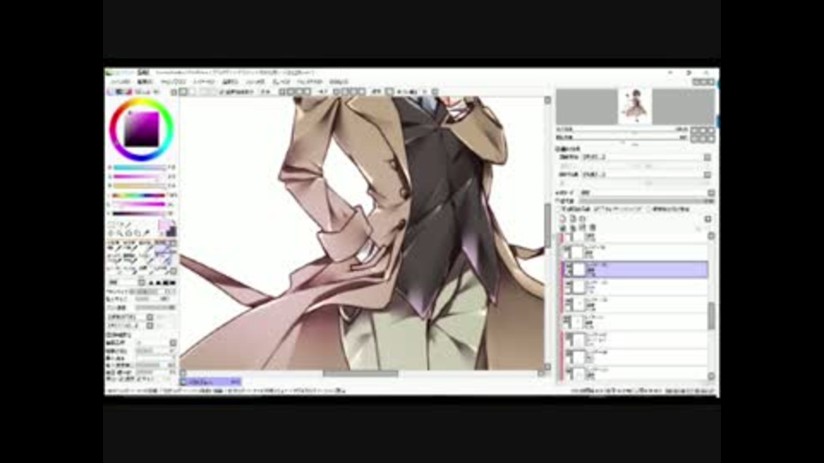
Task: Toggle visibility of the highlighted layer
Action: coord(567,266)
